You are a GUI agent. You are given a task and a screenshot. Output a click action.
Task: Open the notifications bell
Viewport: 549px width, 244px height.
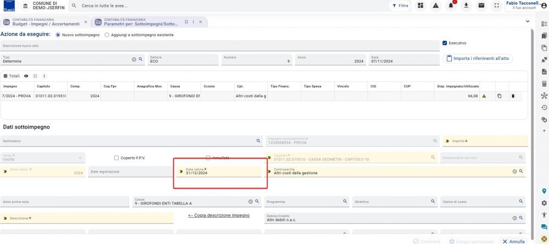(451, 5)
